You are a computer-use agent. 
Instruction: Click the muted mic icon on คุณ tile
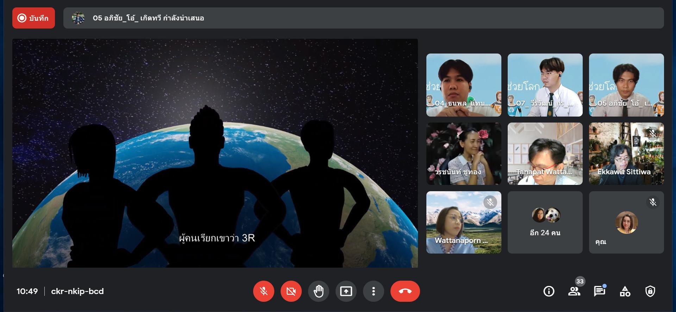pos(653,202)
